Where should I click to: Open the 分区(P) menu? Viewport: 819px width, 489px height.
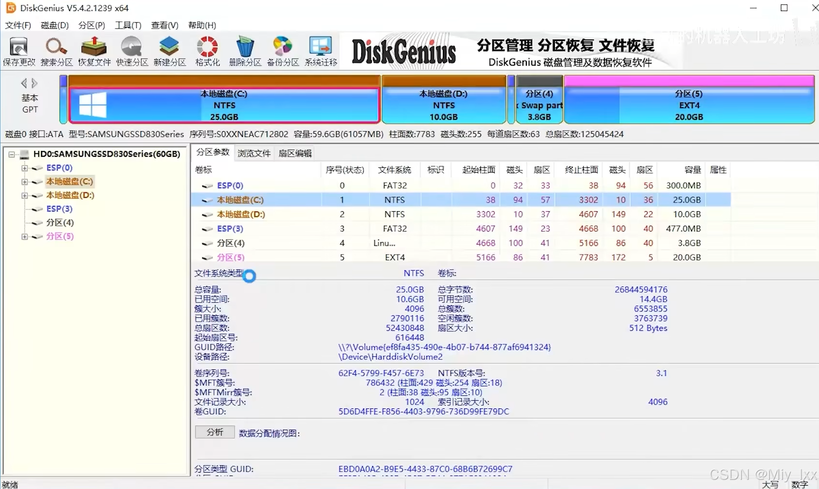[x=92, y=25]
